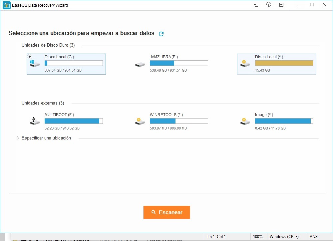Click Unidades de Disco Duro (3) heading
The height and width of the screenshot is (241, 333).
tap(48, 45)
